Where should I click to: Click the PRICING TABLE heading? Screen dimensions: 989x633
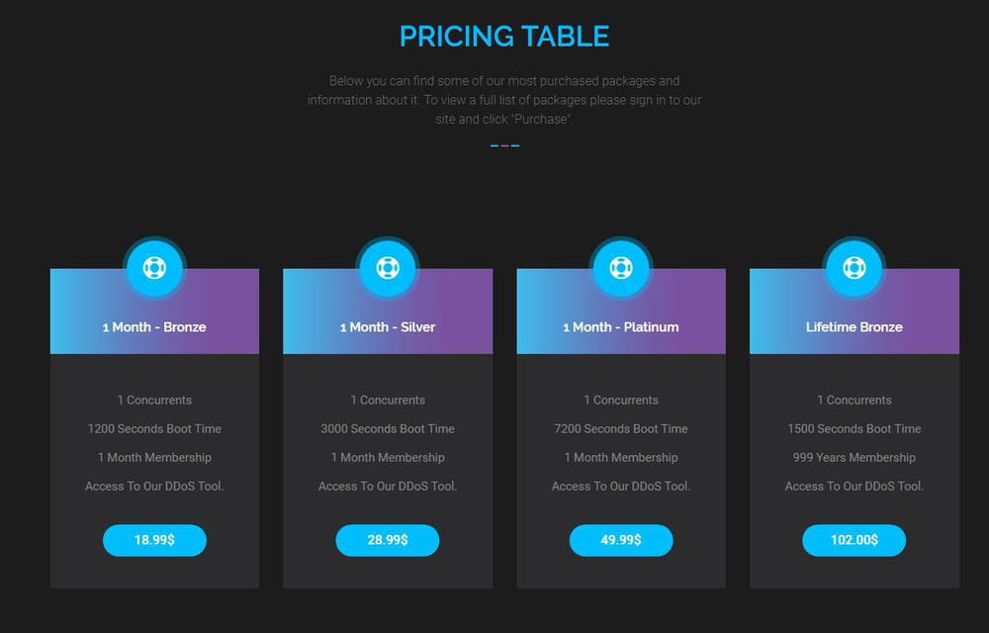click(x=504, y=37)
